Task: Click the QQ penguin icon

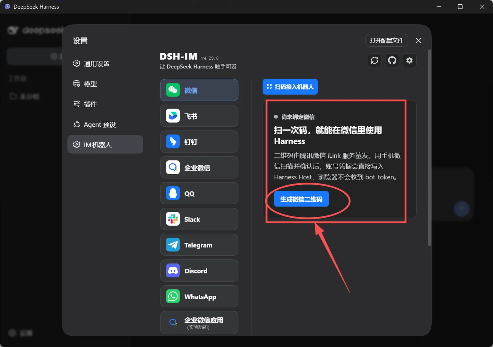Action: [173, 193]
